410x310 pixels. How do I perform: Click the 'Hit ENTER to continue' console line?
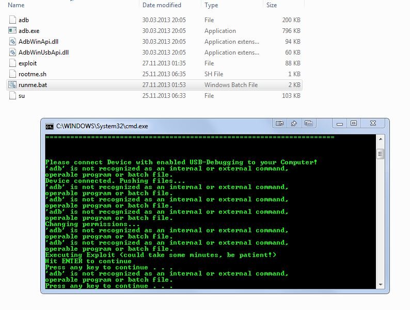pyautogui.click(x=88, y=261)
